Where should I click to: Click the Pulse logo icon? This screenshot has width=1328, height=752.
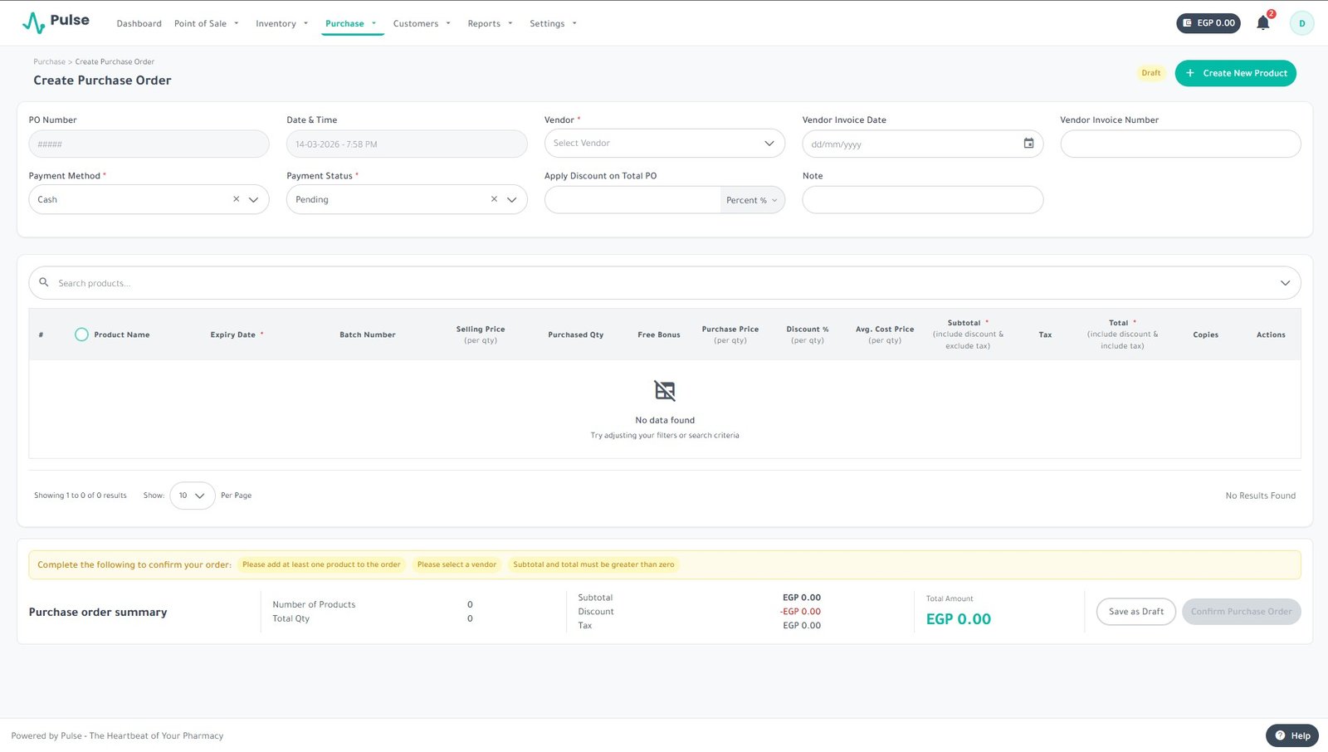33,22
